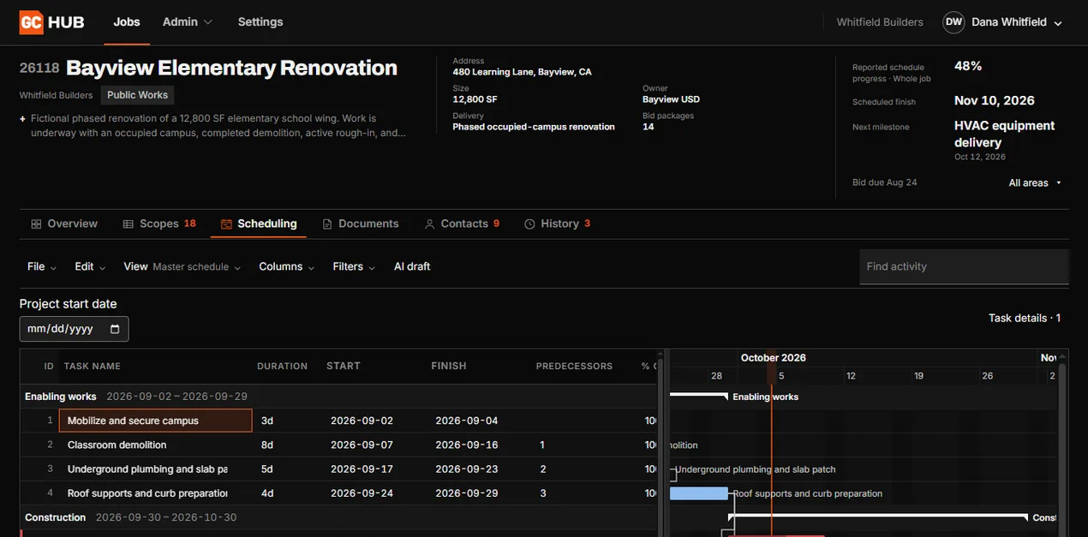Click the Construction group row in the table
The image size is (1088, 537).
338,517
